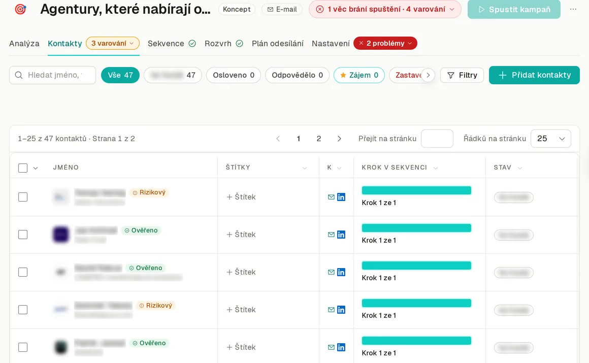This screenshot has width=589, height=363.
Task: Toggle the select-all contacts checkbox
Action: 23,168
